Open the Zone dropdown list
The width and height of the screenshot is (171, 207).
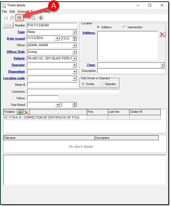(x=162, y=65)
